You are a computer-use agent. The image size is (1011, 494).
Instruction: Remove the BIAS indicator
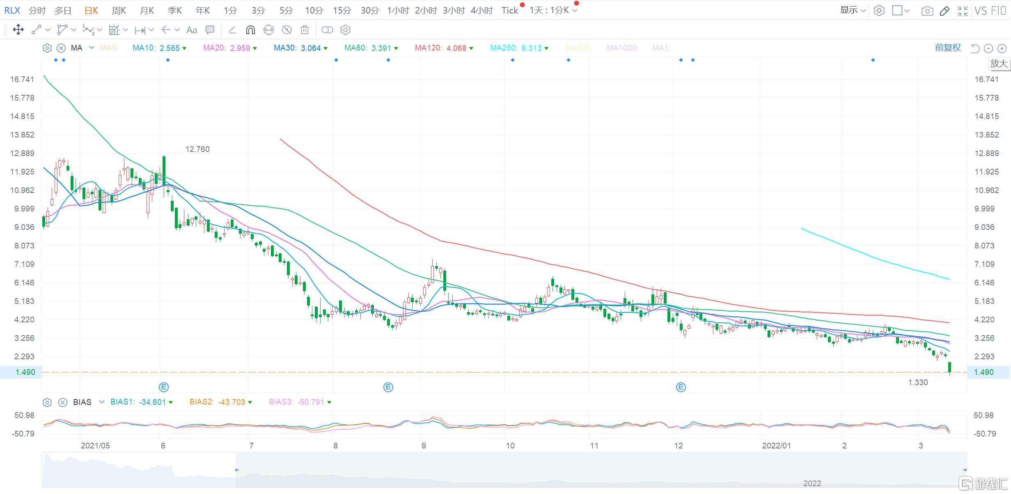(63, 402)
